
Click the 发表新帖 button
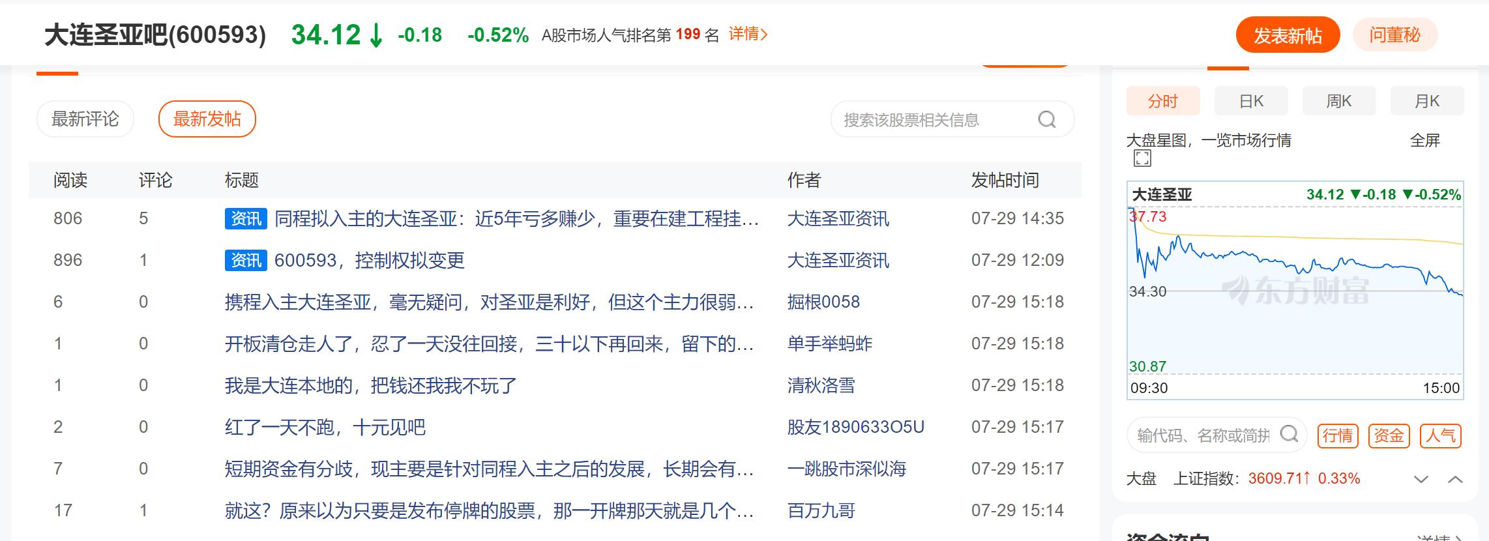coord(1288,35)
